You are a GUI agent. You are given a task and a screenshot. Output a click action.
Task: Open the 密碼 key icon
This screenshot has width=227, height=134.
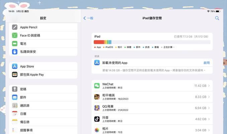point(15,89)
